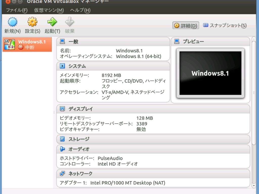This screenshot has width=259, height=194.
Task: Click the メインメモリー: label
Action: coord(74,75)
